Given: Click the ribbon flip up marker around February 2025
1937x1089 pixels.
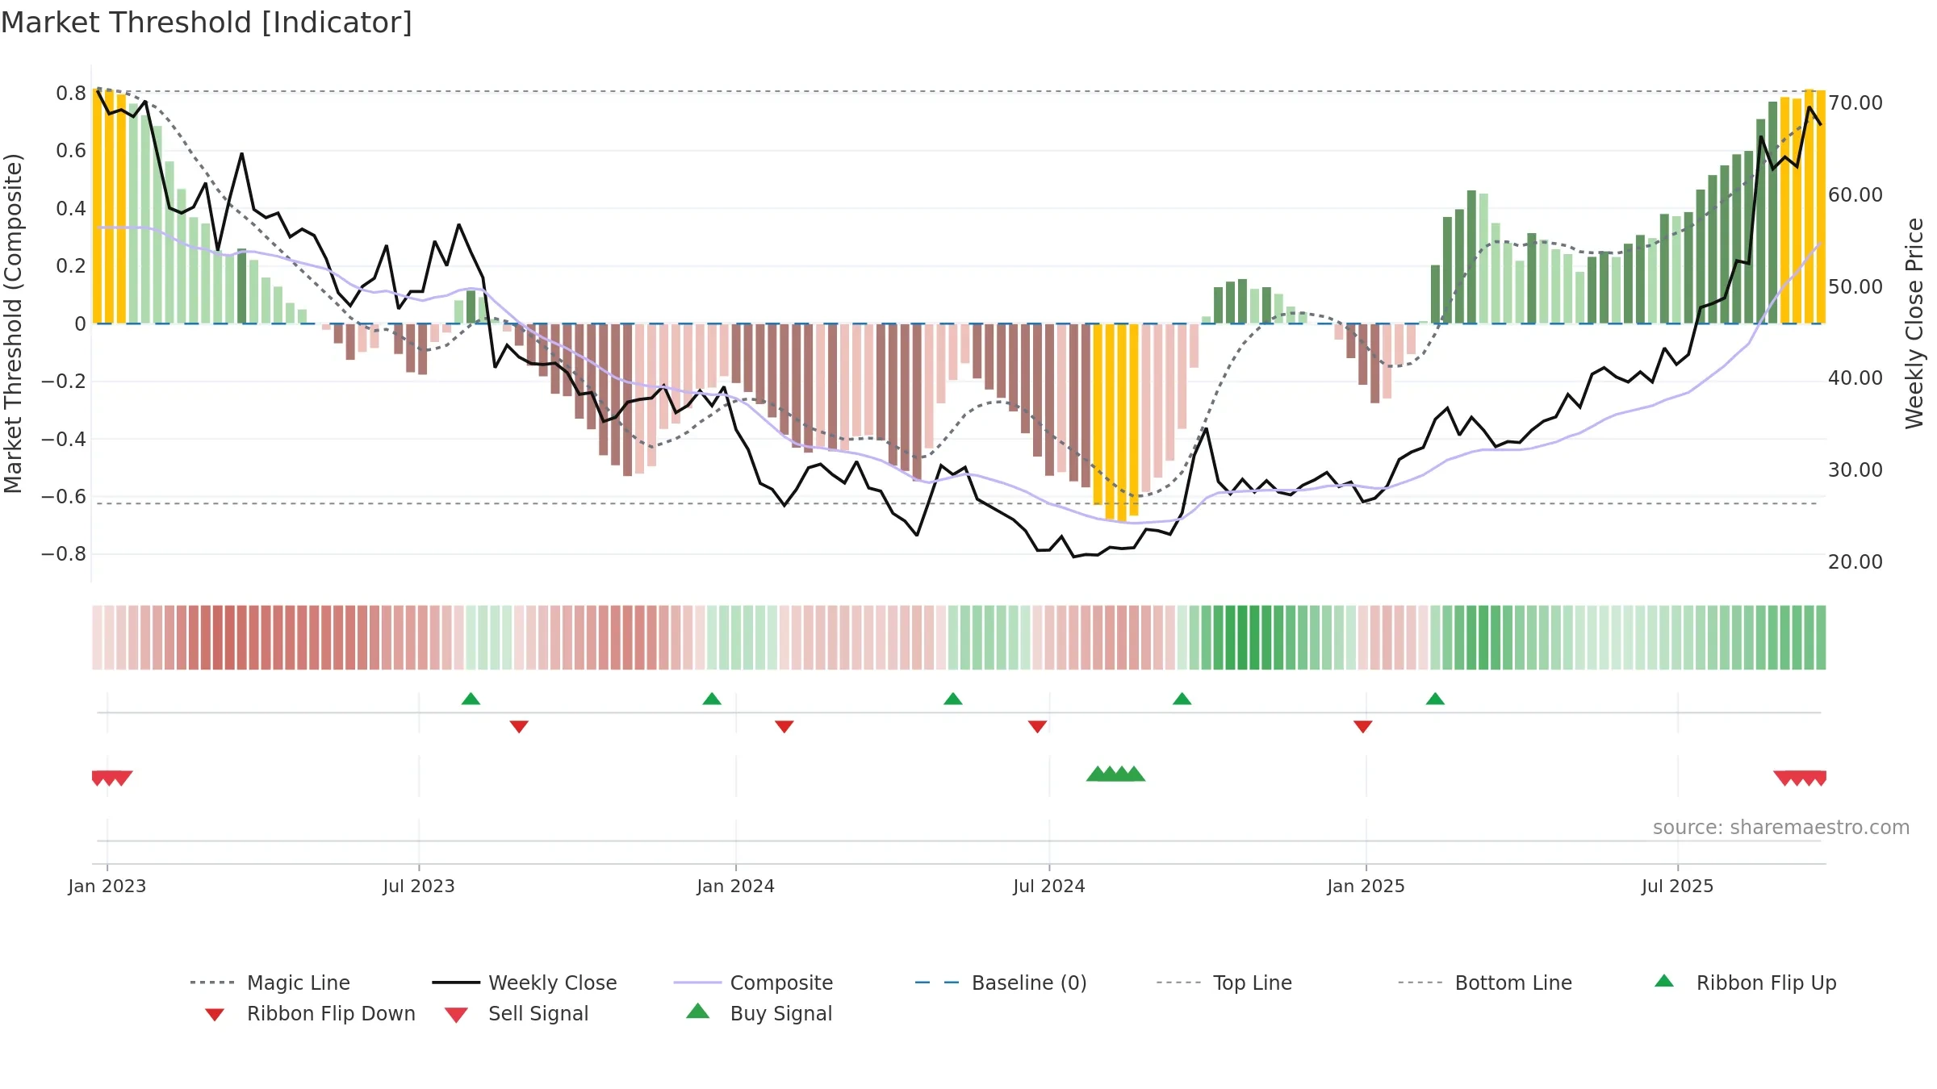Looking at the screenshot, I should click(x=1435, y=699).
